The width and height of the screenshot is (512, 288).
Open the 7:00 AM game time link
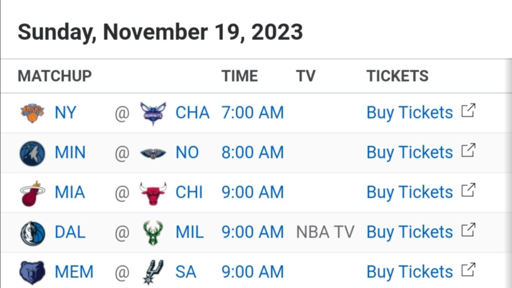click(x=253, y=112)
